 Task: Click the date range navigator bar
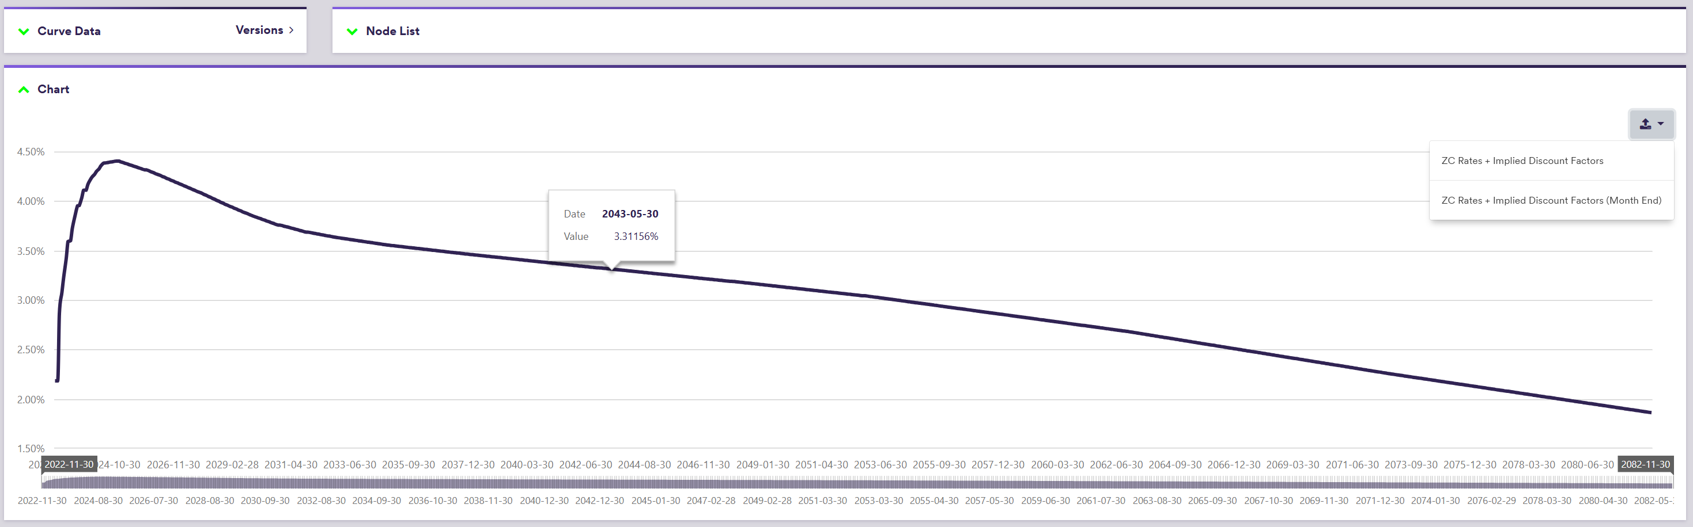point(855,483)
